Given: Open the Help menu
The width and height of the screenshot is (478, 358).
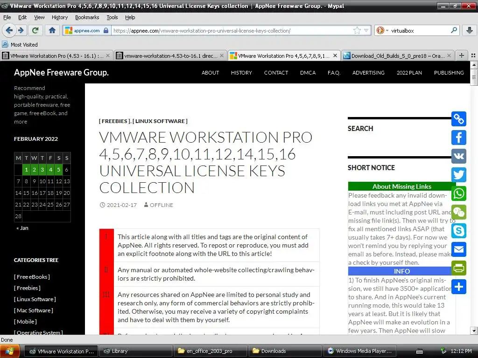Looking at the screenshot, I should (130, 17).
